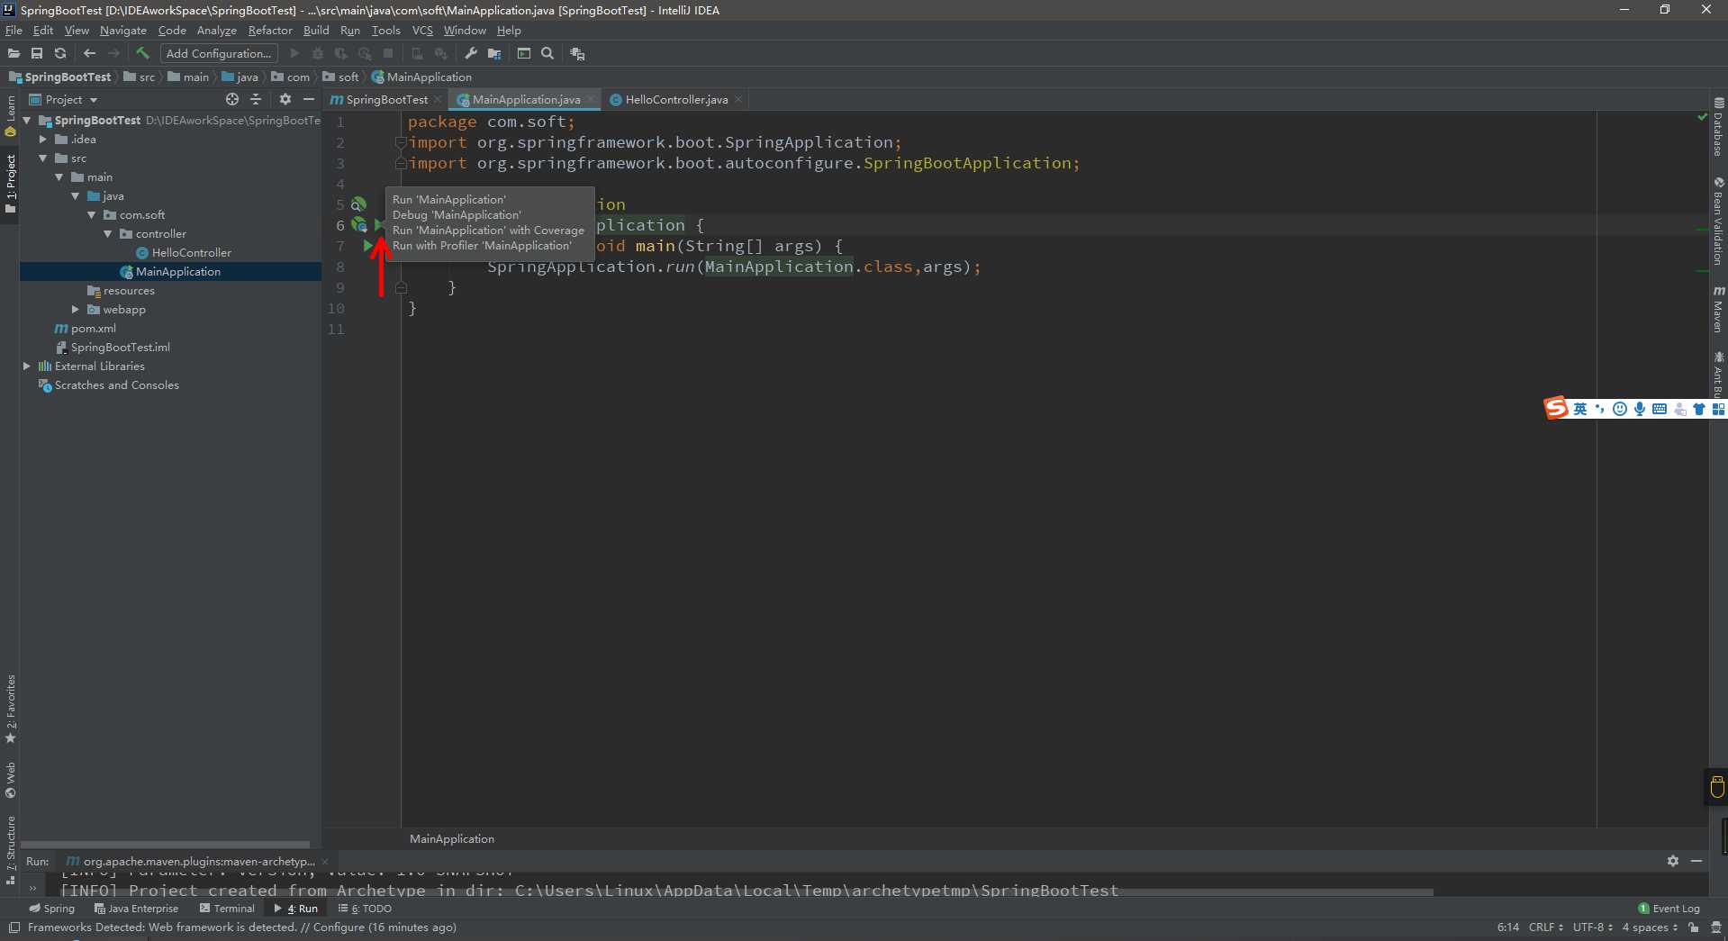
Task: Select Run 'MainApplication' with Coverage
Action: [488, 231]
